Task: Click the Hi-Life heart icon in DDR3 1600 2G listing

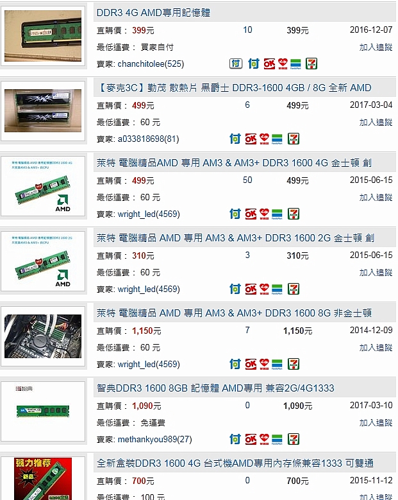Action: (264, 289)
